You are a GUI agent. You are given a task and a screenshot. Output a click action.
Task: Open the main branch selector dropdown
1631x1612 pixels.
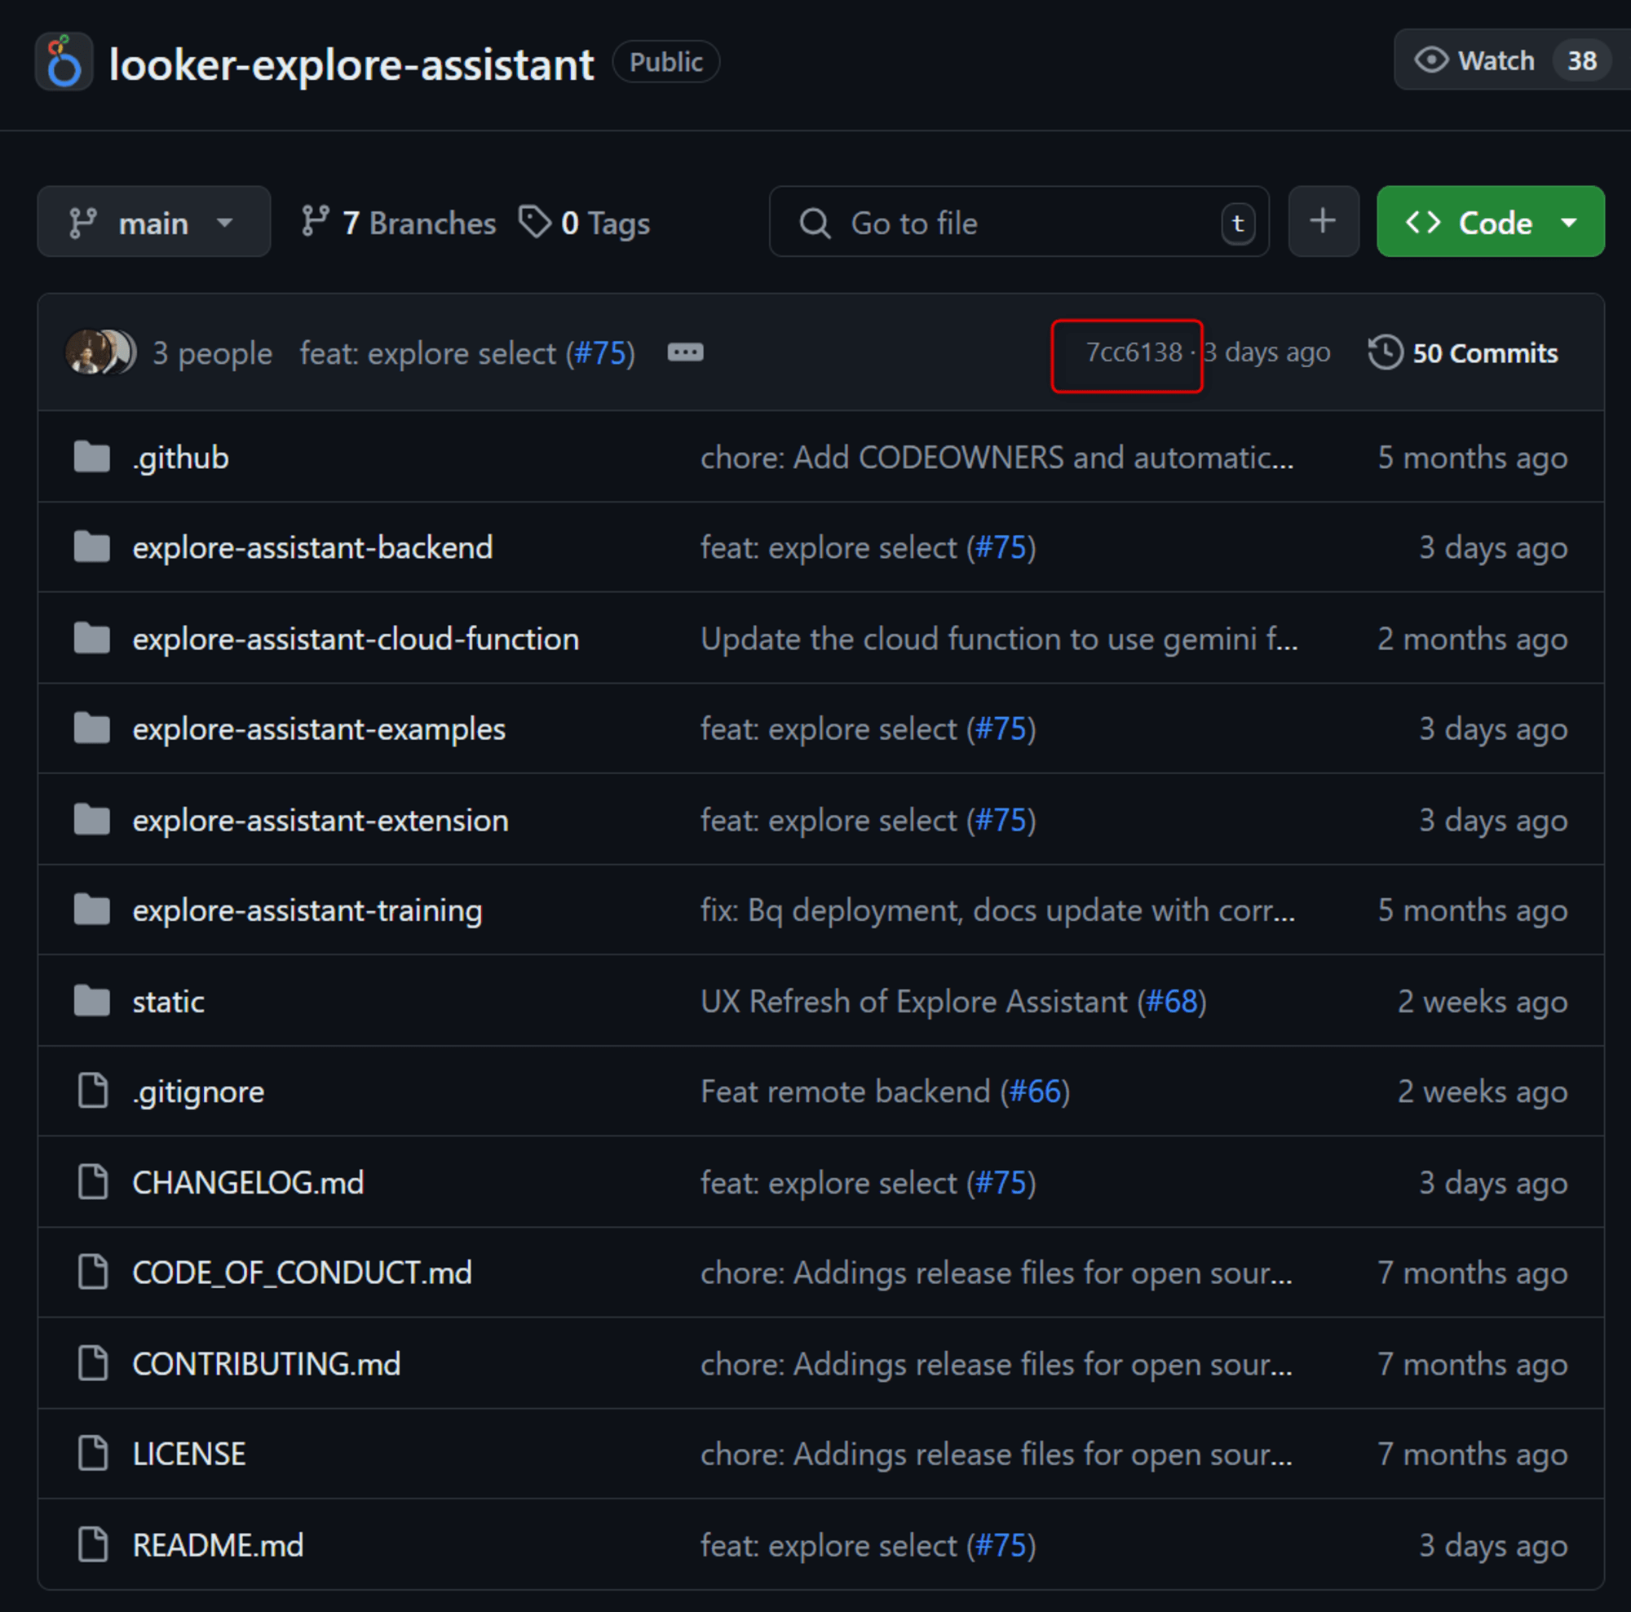153,222
